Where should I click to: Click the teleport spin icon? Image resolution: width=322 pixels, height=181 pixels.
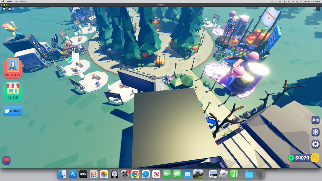tap(315, 132)
